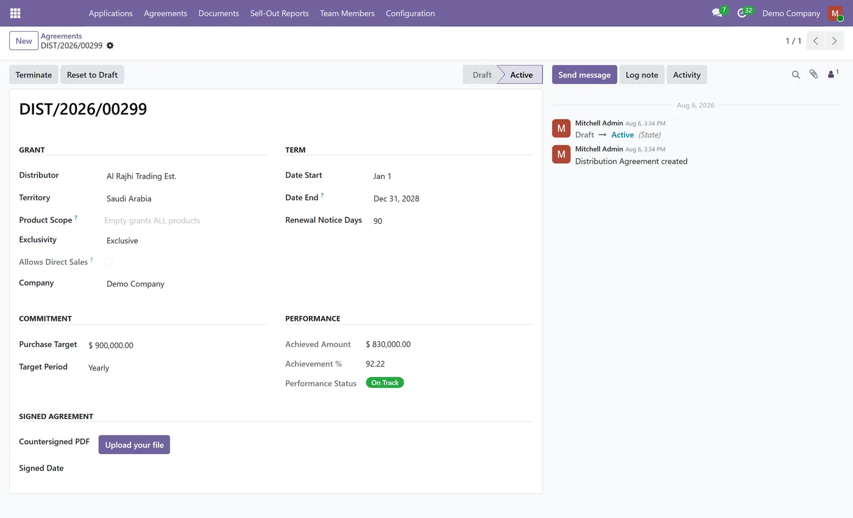
Task: Open the Exclusivity selection field
Action: pos(185,240)
